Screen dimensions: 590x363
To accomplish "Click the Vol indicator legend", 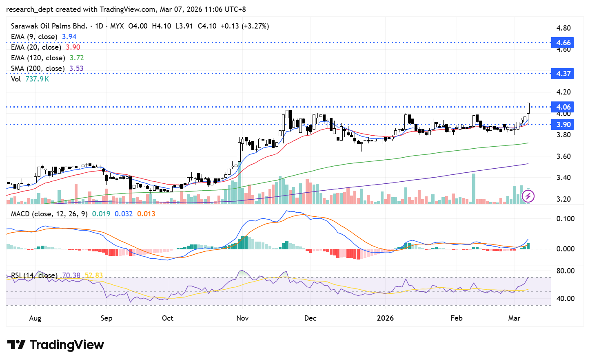I will 16,79.
